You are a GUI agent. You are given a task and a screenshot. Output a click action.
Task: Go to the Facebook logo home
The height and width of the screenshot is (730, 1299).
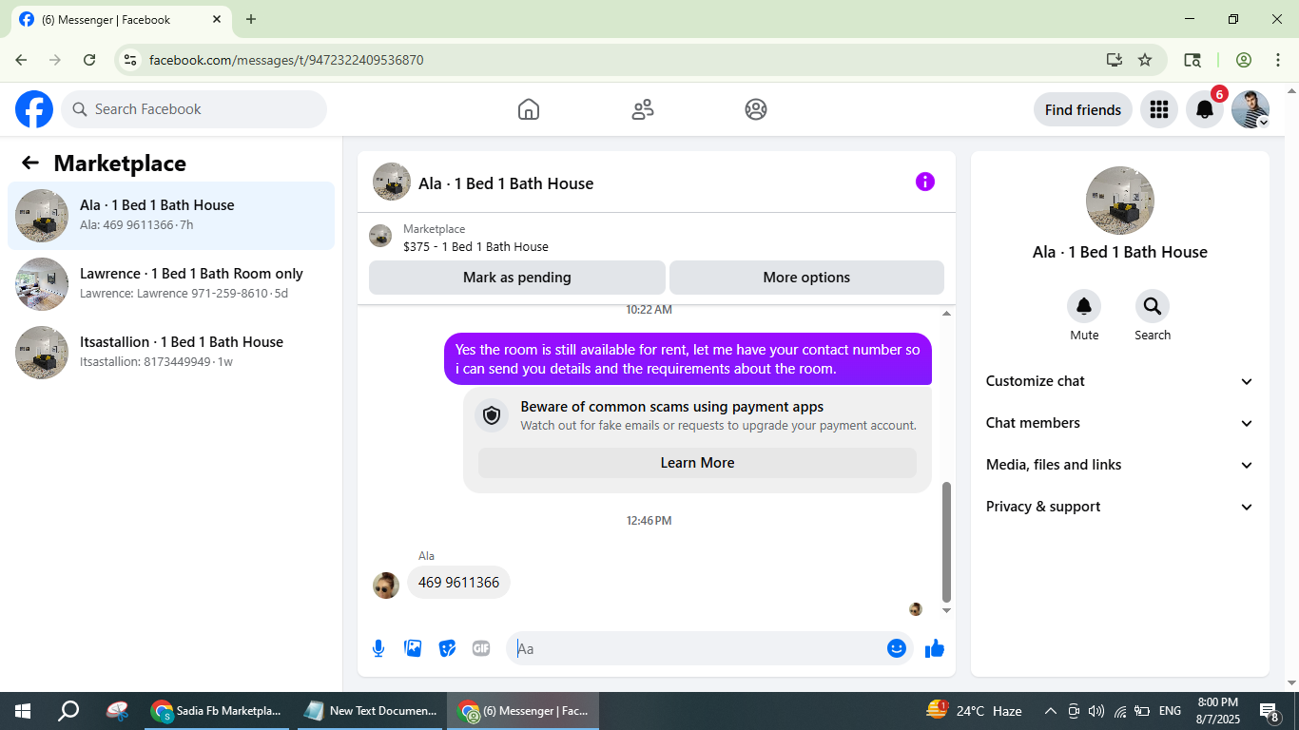(x=34, y=109)
